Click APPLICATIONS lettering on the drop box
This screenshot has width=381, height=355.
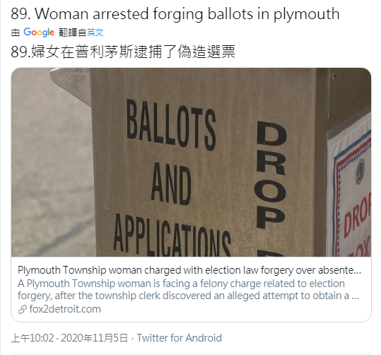coord(172,236)
